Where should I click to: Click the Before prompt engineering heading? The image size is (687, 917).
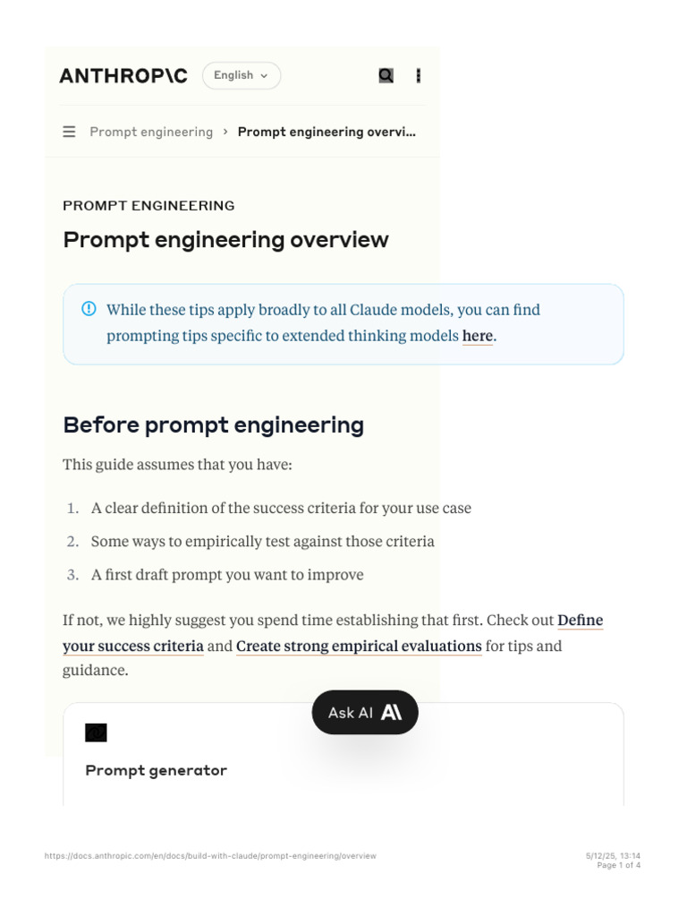point(213,424)
